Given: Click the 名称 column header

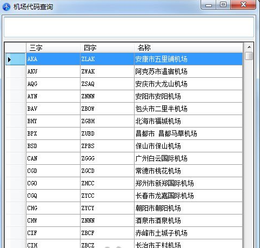Looking at the screenshot, I should point(188,48).
